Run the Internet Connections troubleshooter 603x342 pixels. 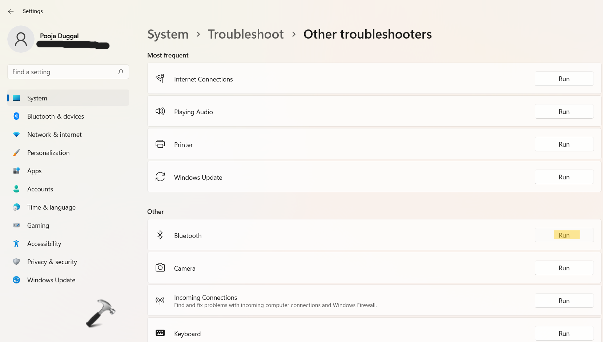[x=564, y=79]
